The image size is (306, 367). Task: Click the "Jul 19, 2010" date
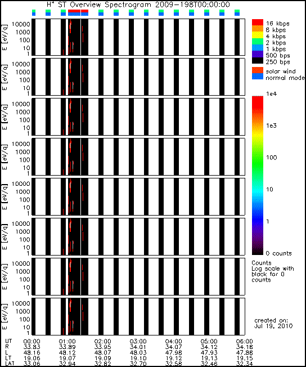click(x=273, y=326)
